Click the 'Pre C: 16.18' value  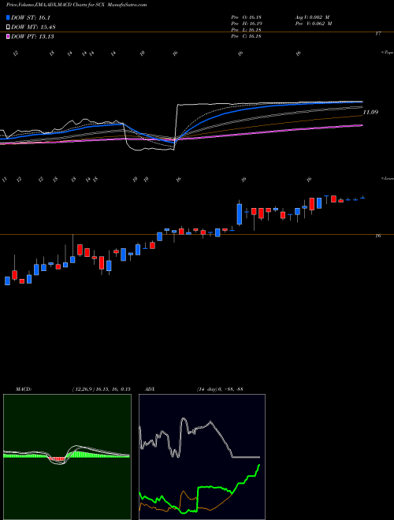246,36
